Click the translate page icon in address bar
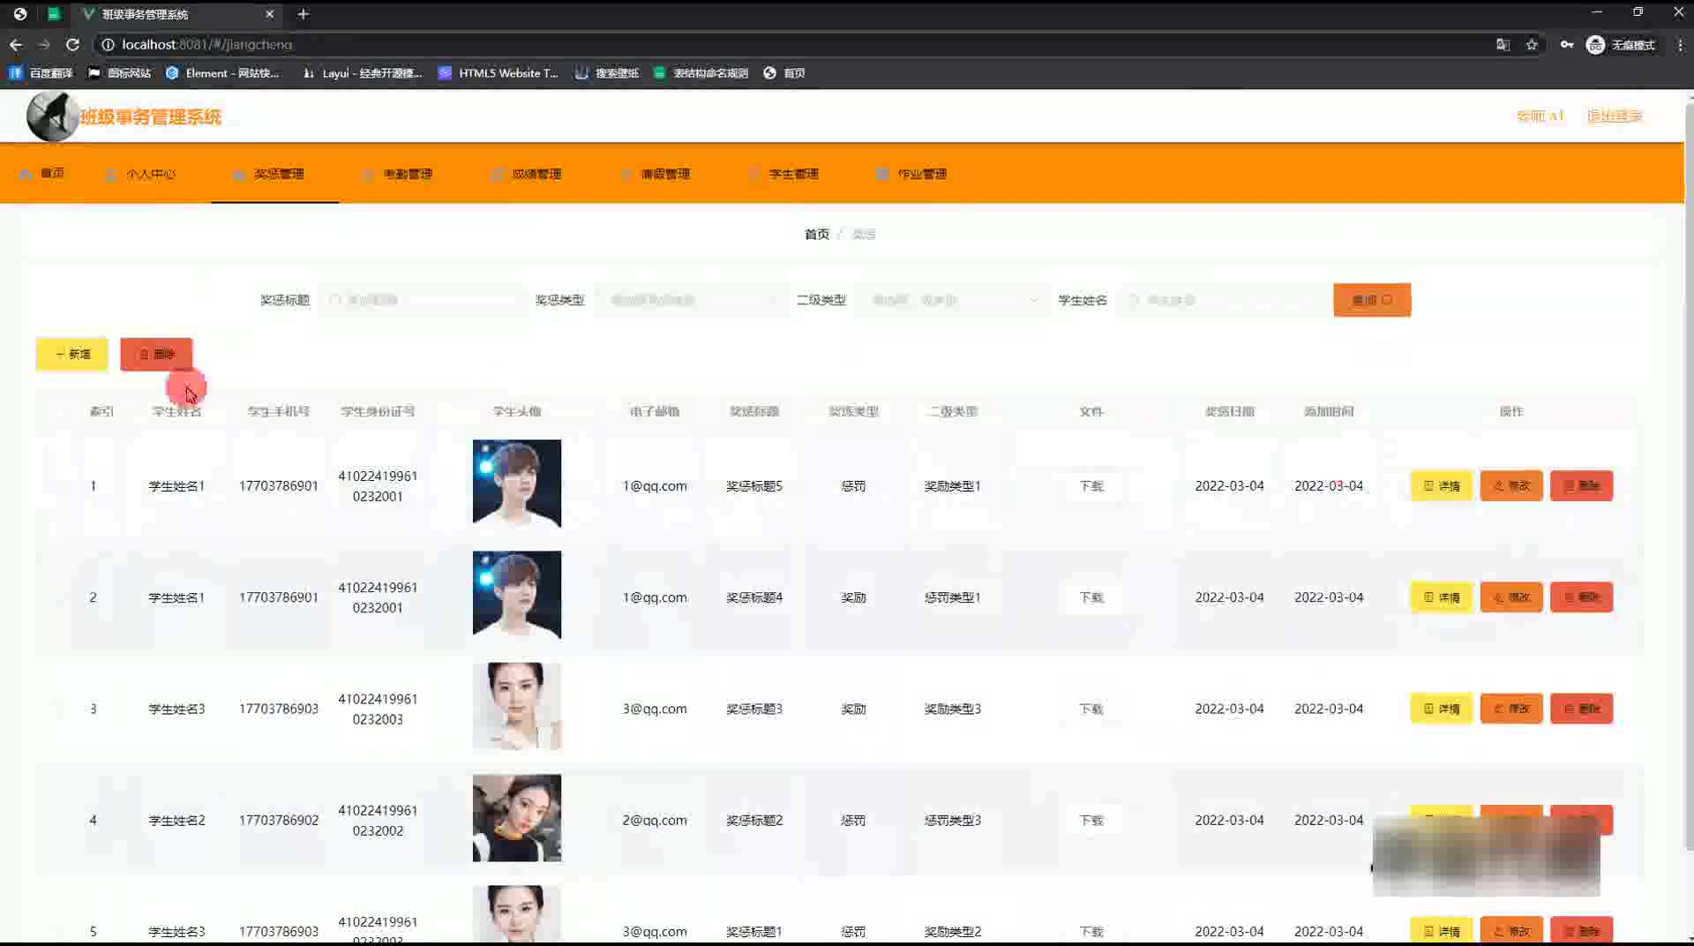1694x946 pixels. coord(1503,45)
